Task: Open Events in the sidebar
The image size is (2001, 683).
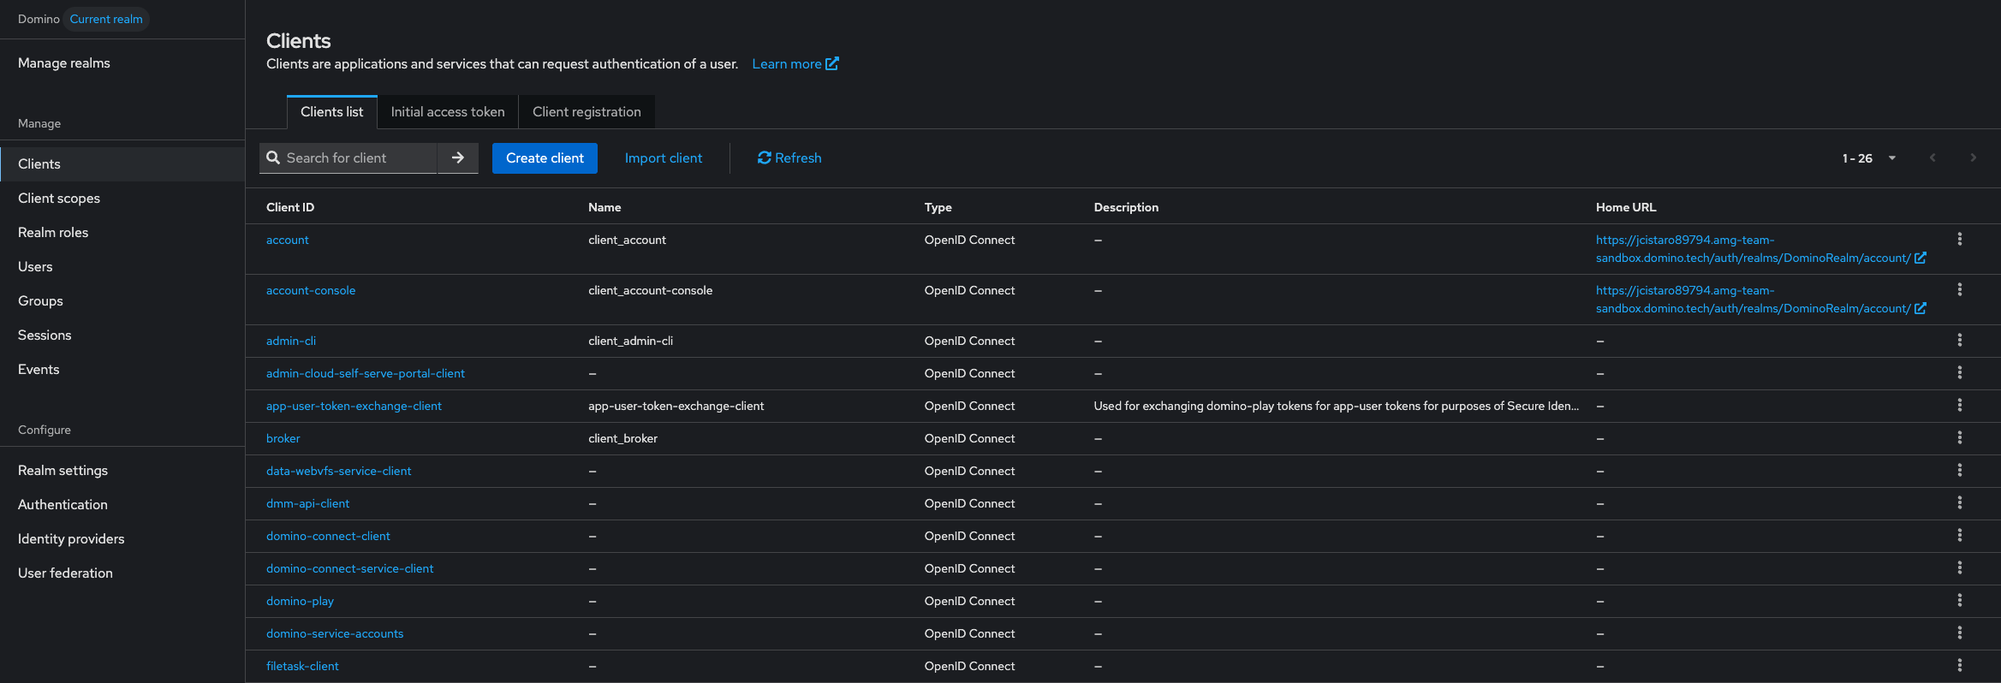Action: (x=122, y=369)
